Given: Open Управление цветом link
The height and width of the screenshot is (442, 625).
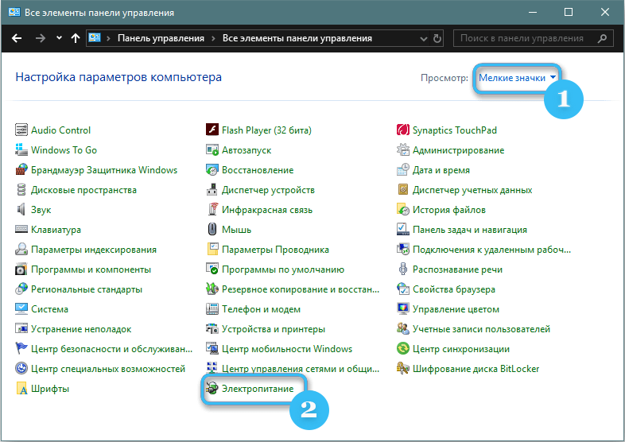Looking at the screenshot, I should click(456, 309).
